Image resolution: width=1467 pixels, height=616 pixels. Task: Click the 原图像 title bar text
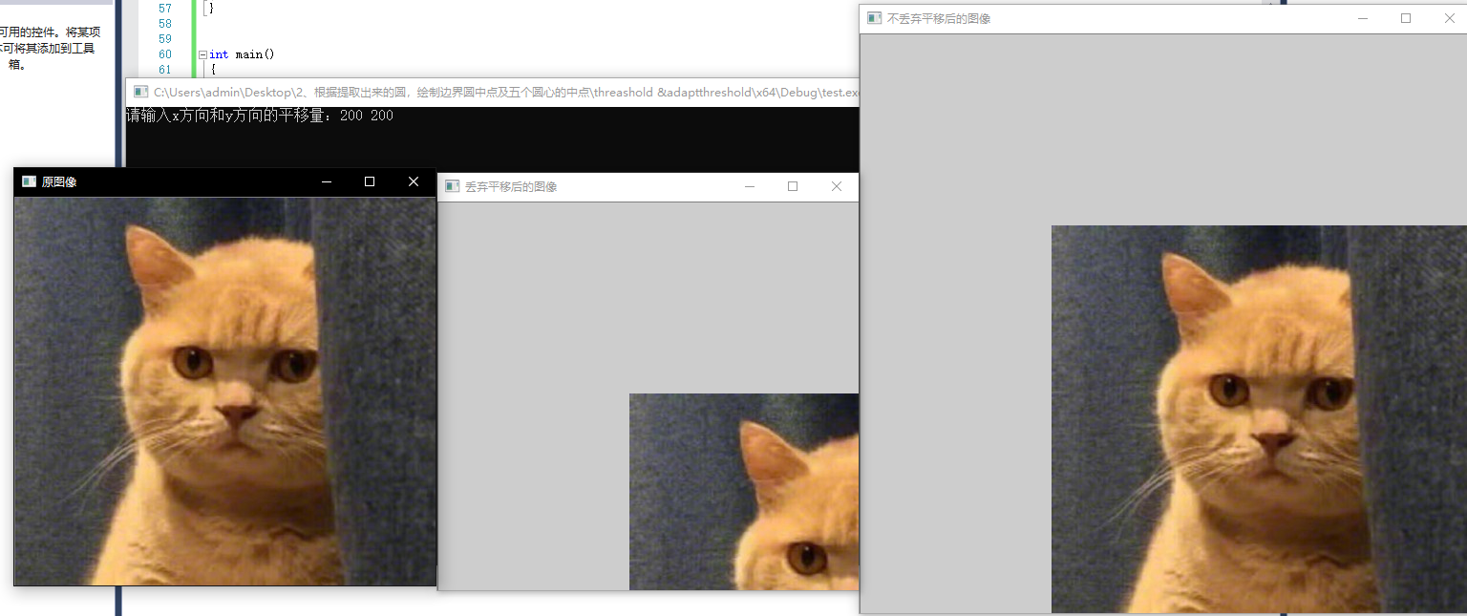coord(59,181)
